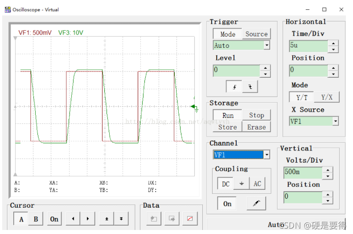Decrease Vertical Position value
353x234 pixels.
tap(328, 201)
